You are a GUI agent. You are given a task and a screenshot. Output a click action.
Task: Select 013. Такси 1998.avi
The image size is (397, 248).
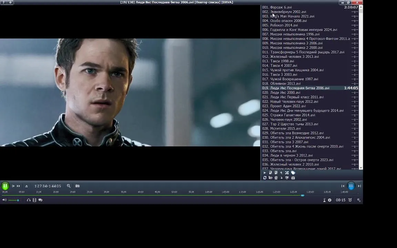pos(310,61)
